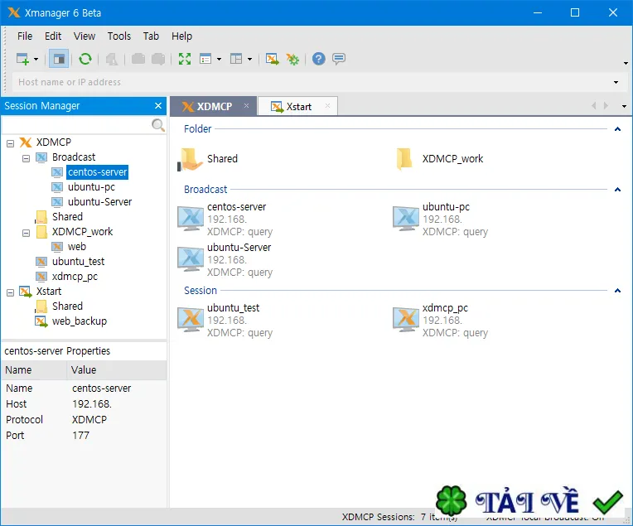The image size is (633, 526).
Task: Switch to the Xstart tab
Action: click(x=298, y=107)
